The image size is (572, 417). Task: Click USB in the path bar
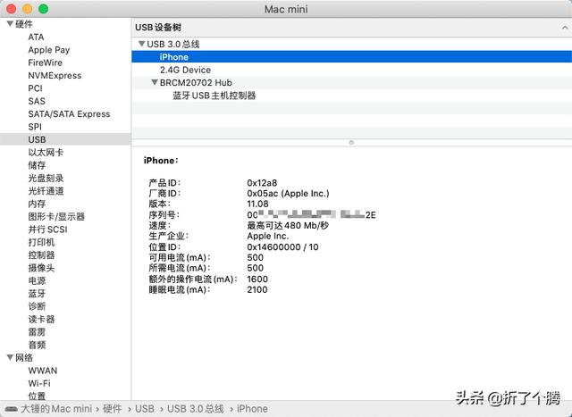click(x=145, y=409)
